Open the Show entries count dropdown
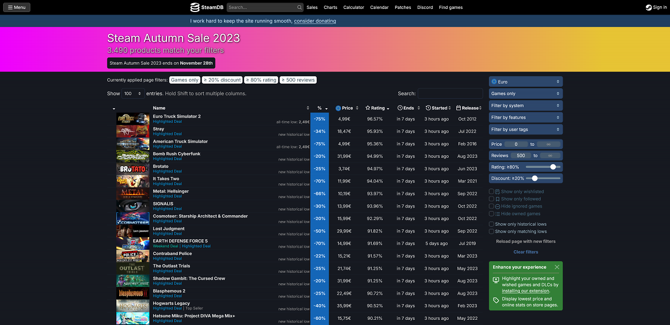Screen dimensions: 670x325 click(133, 94)
